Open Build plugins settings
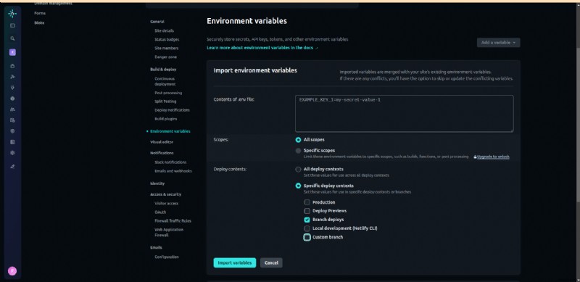The image size is (580, 282). pos(166,119)
